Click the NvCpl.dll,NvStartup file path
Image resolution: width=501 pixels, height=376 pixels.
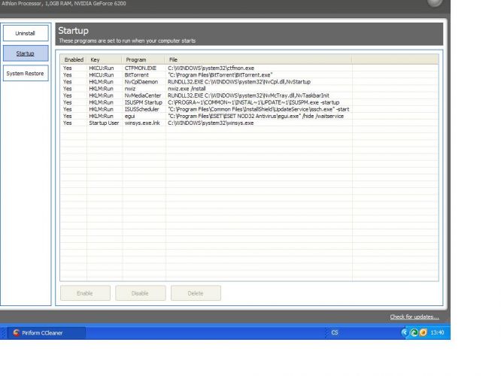[239, 82]
